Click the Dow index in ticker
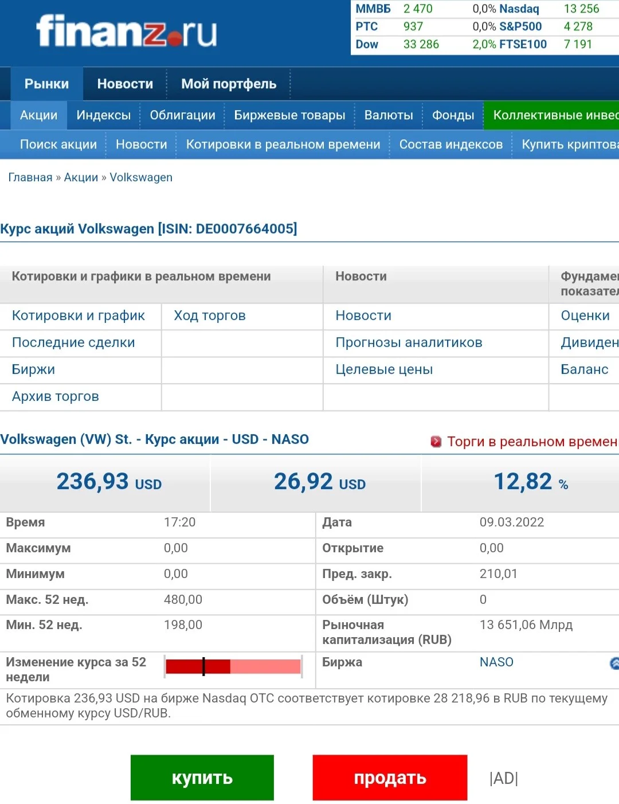This screenshot has width=619, height=804. click(367, 44)
